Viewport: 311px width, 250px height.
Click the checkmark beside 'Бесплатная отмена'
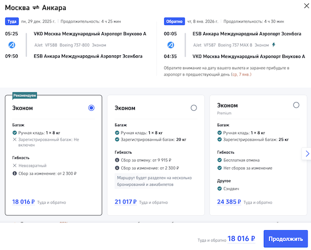[x=219, y=160]
